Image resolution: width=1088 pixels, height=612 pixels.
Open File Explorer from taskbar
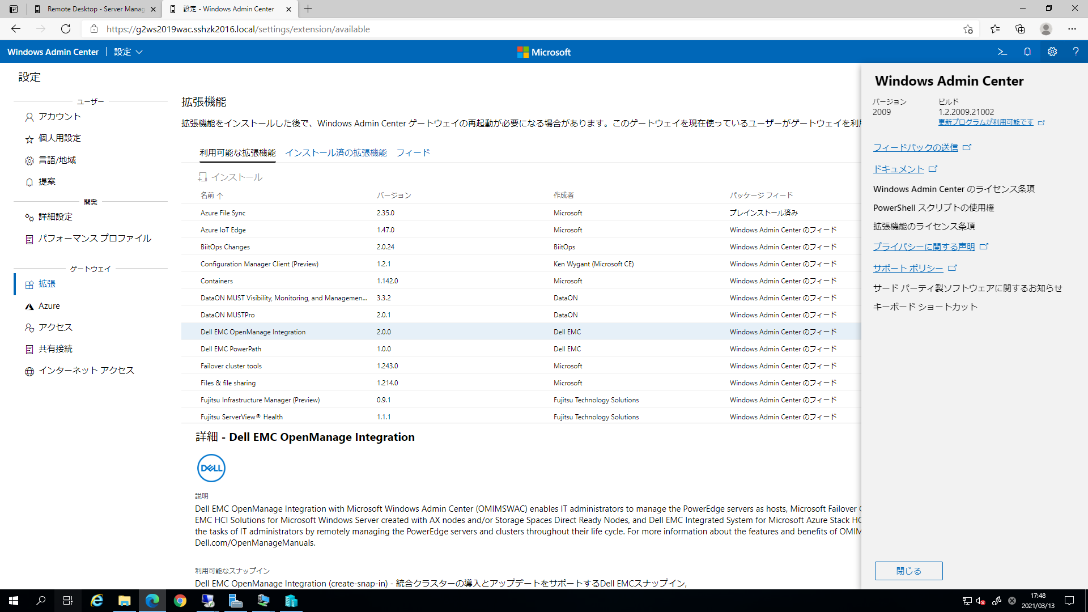(125, 601)
